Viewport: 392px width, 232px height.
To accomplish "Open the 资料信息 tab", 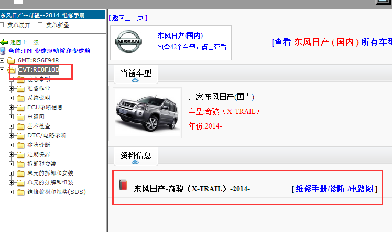I will coord(136,156).
